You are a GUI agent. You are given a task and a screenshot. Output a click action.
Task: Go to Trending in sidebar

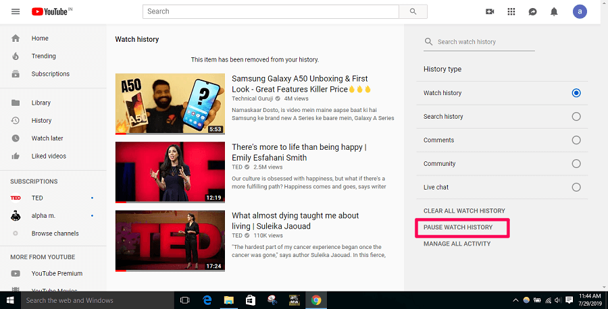[x=43, y=56]
